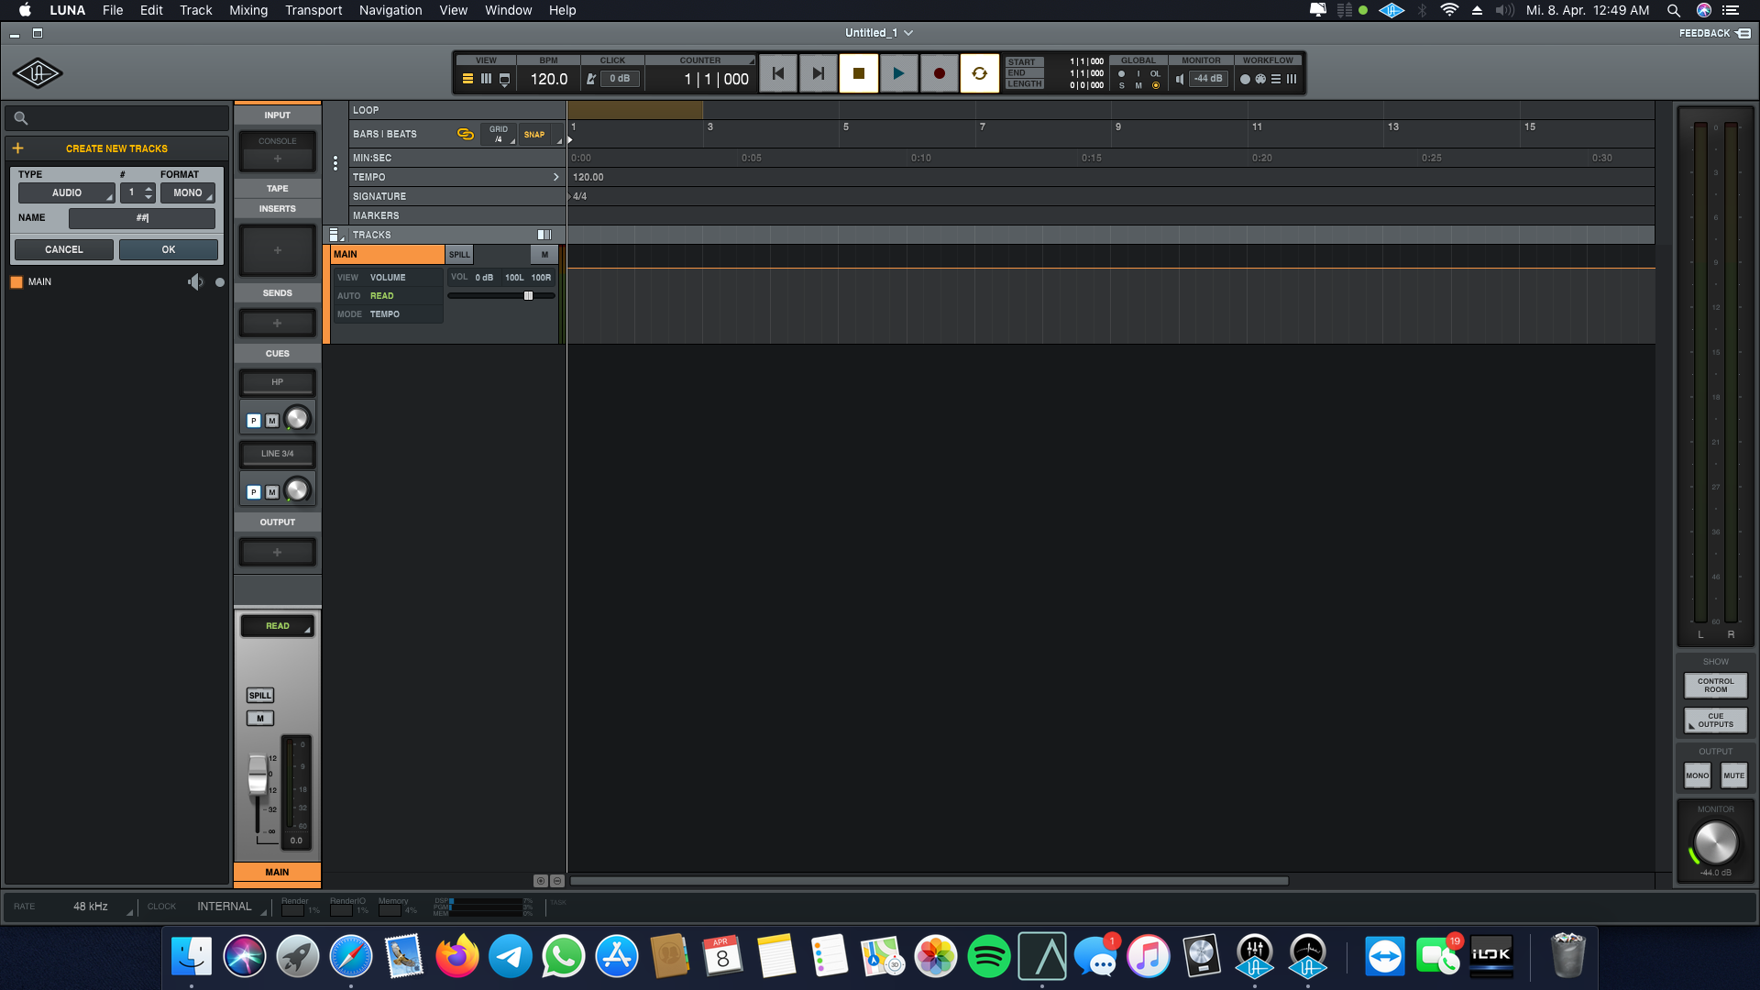Click the MAIN track pan slider handle

coord(528,296)
